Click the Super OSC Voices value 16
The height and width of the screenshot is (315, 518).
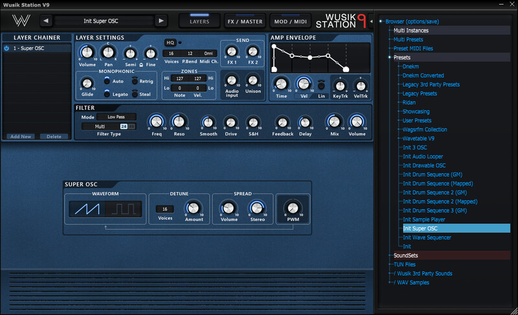pyautogui.click(x=165, y=209)
